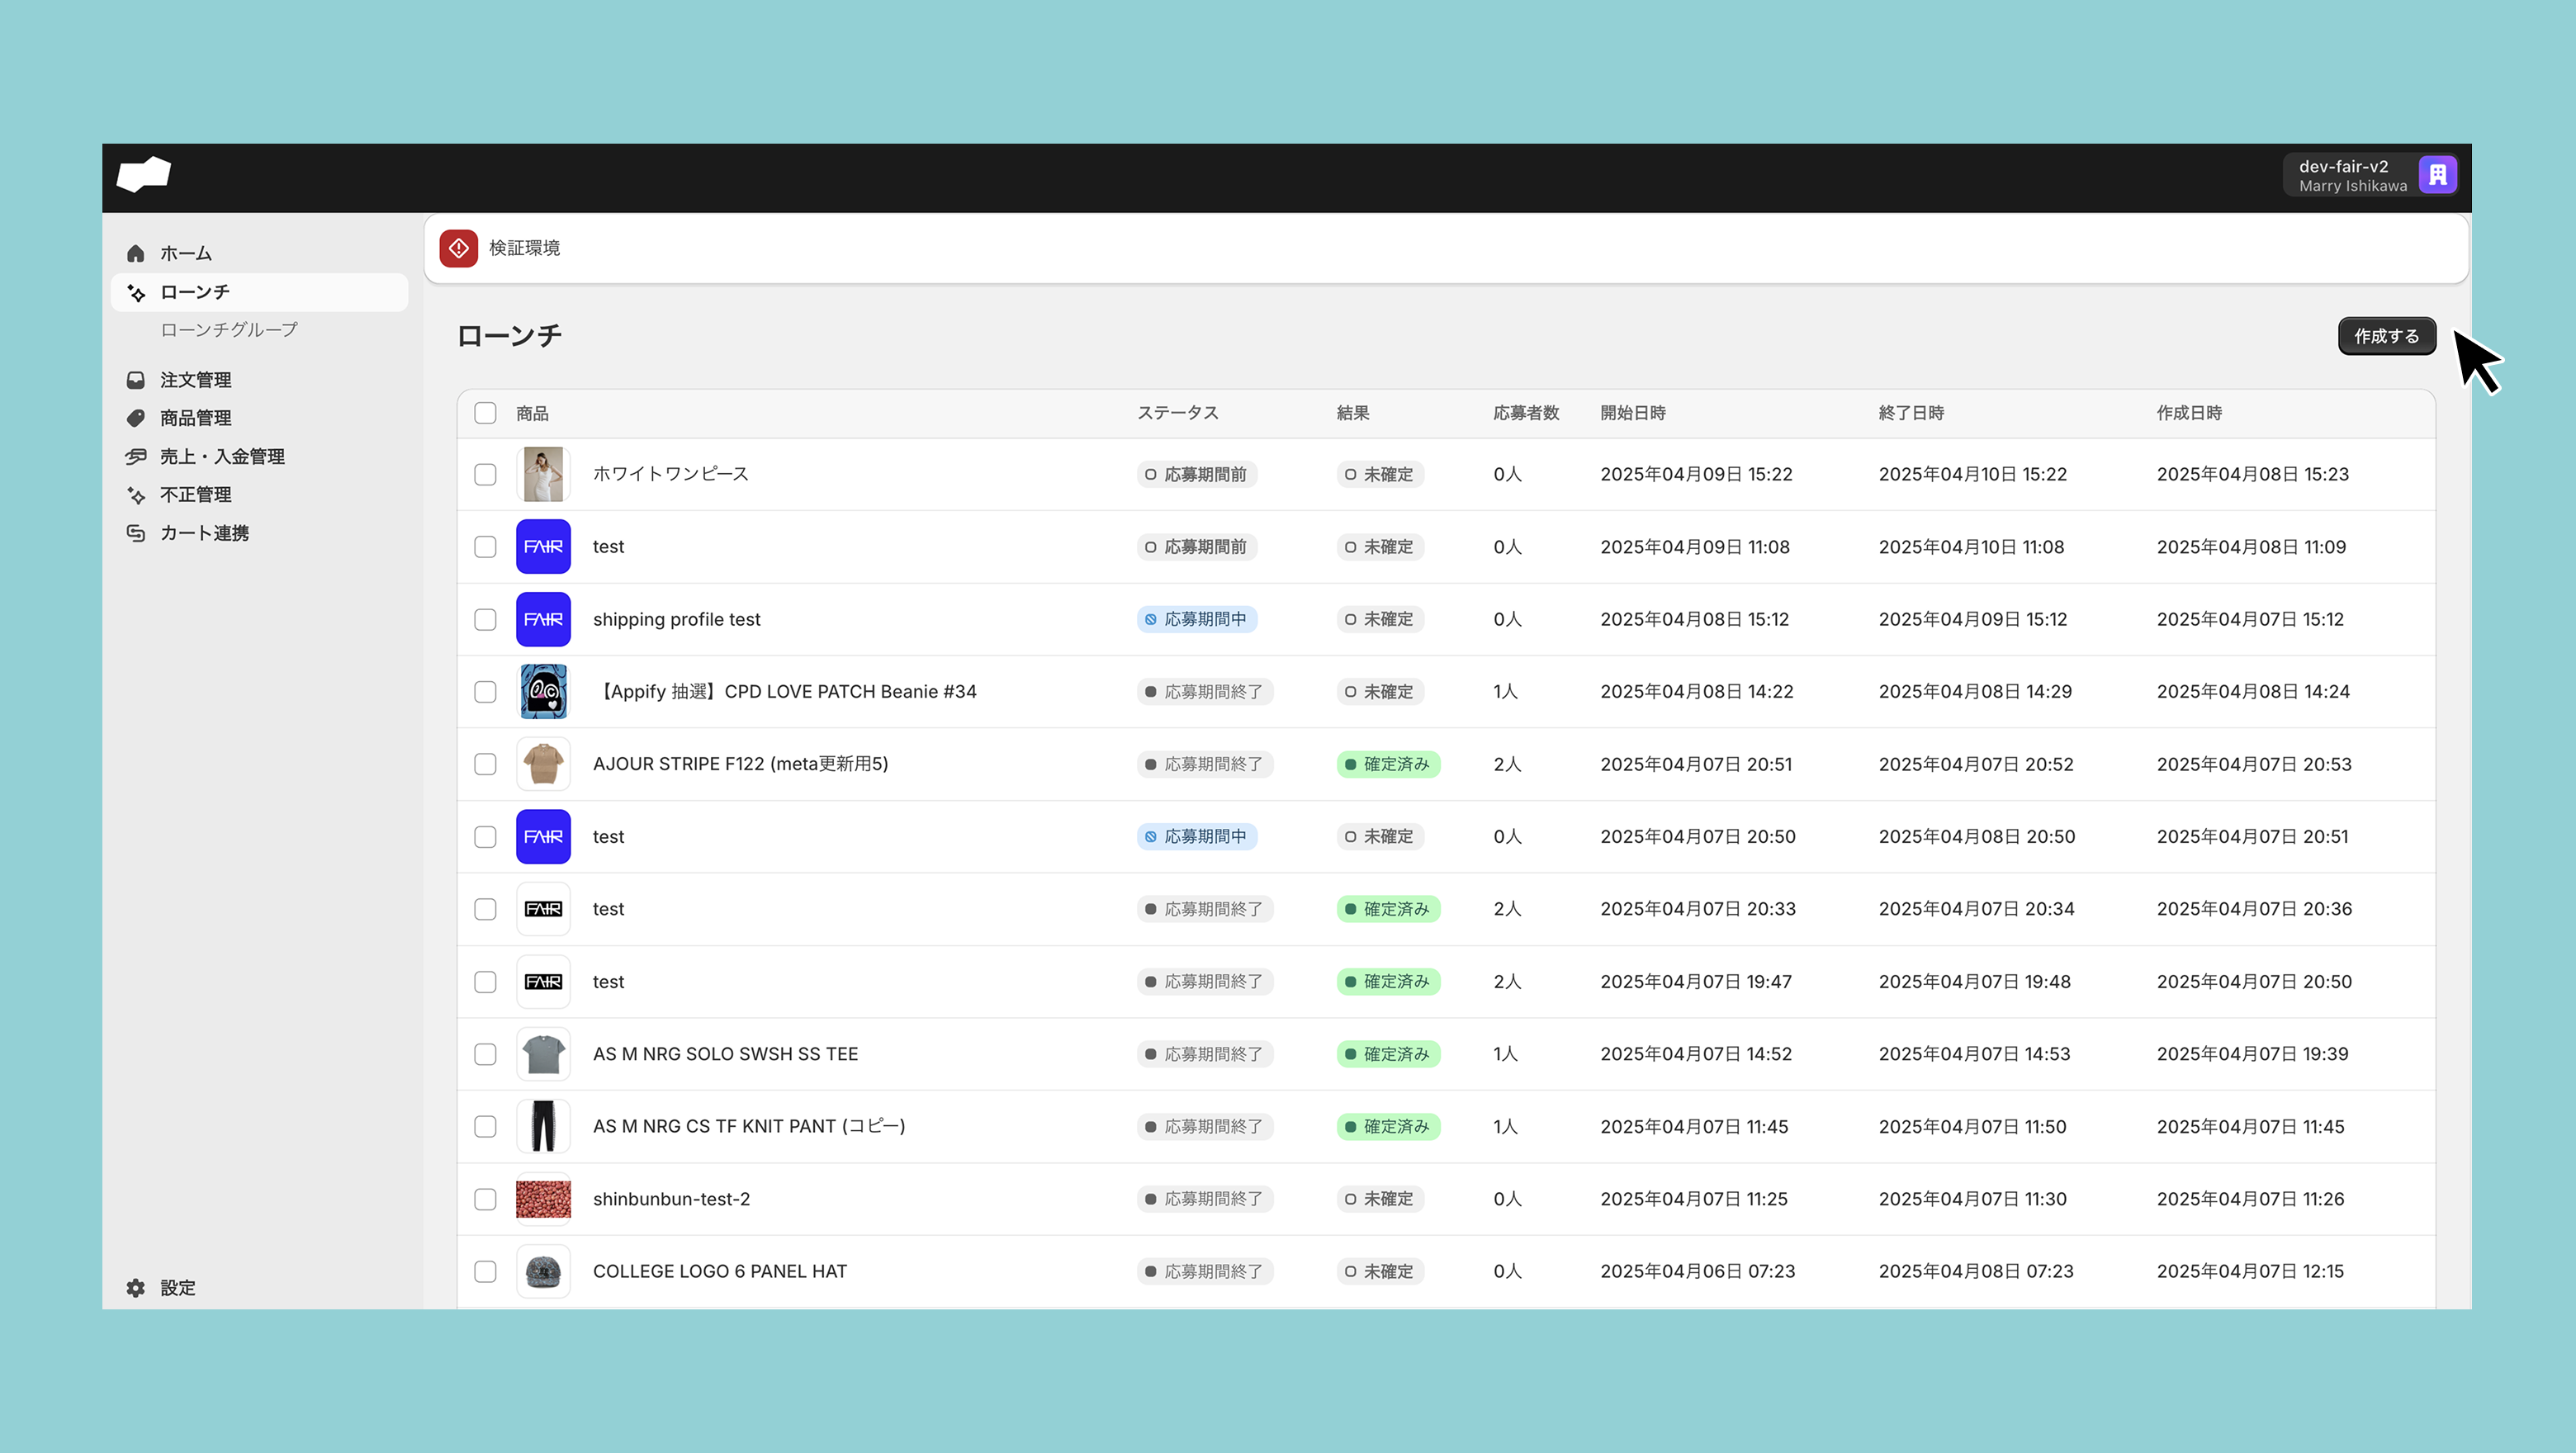Open AS M NRG SOLO SWSH SS TEE link
2576x1453 pixels.
725,1054
